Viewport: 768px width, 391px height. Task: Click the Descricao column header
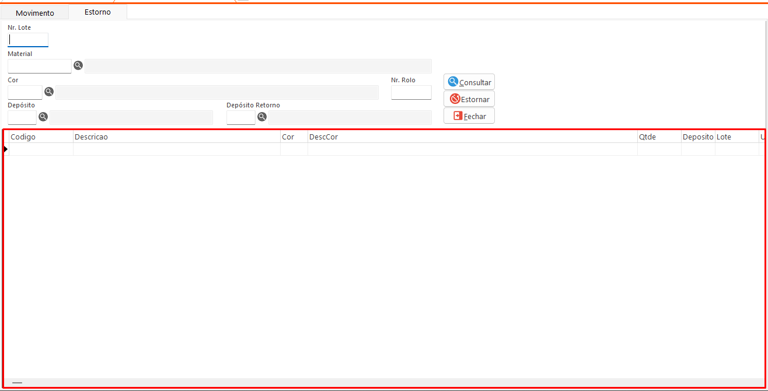(x=176, y=137)
